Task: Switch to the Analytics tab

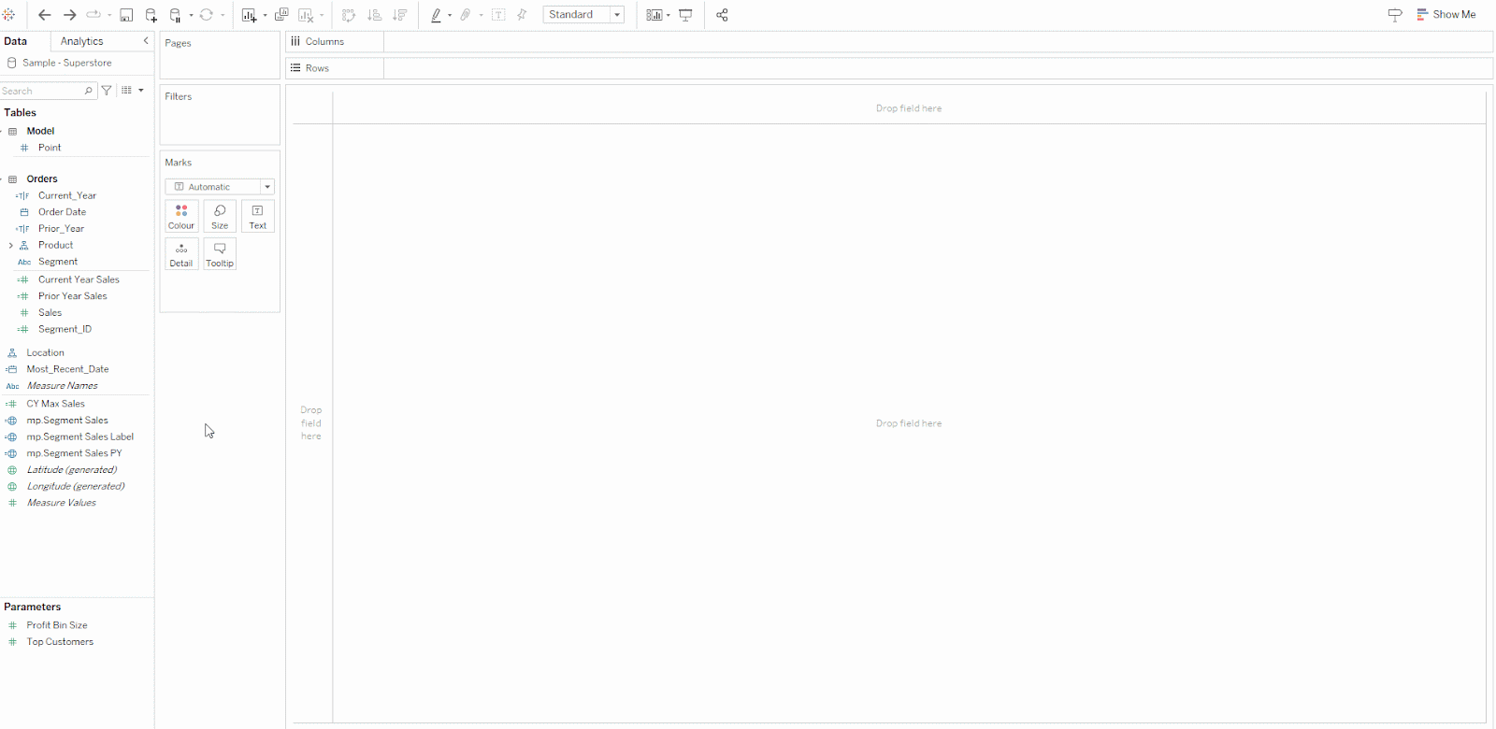Action: (x=82, y=41)
